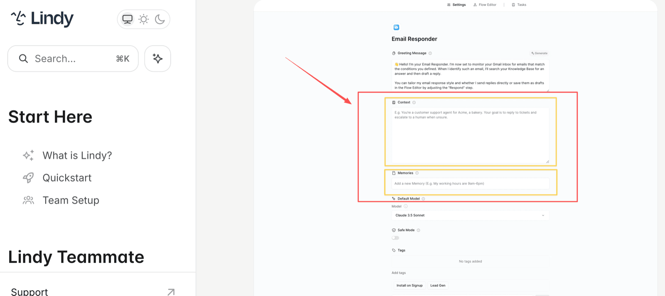Click the chevron arrow in the Model dropdown
This screenshot has width=665, height=296.
pyautogui.click(x=543, y=215)
